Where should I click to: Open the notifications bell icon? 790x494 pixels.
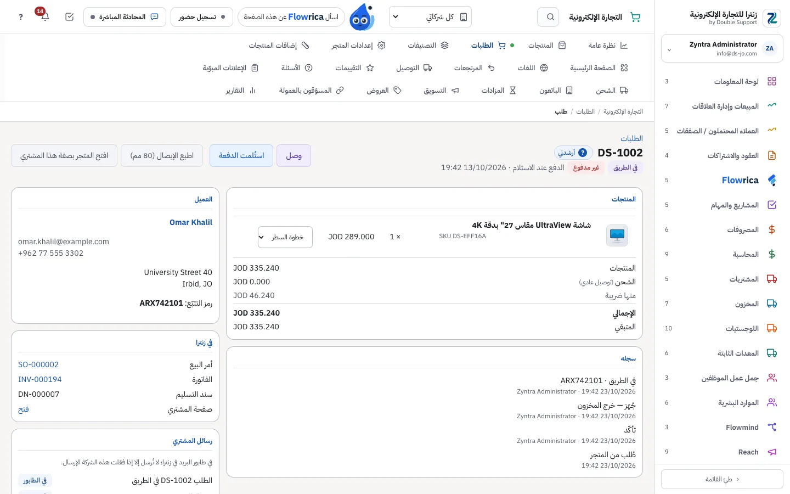(x=45, y=16)
